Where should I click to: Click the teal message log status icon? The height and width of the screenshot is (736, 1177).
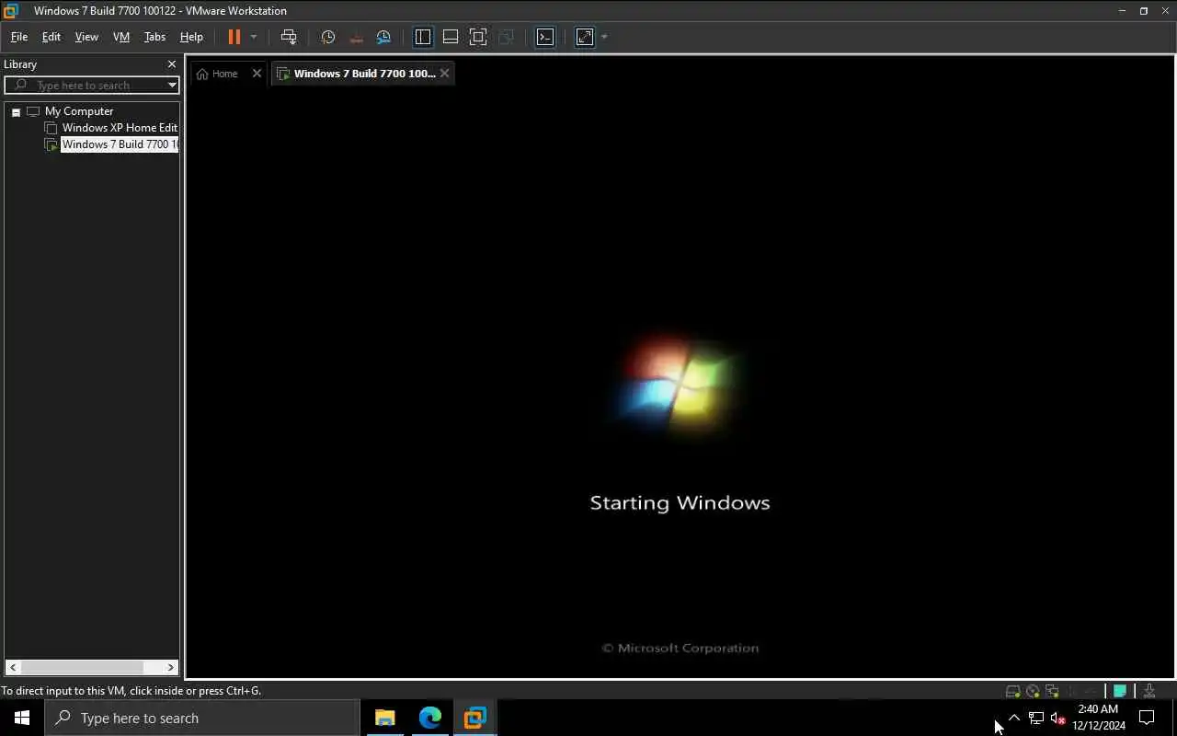pyautogui.click(x=1120, y=691)
